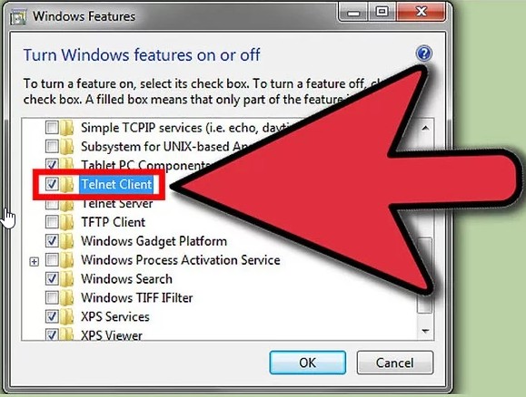Select the TFTP Client folder icon

[x=67, y=222]
